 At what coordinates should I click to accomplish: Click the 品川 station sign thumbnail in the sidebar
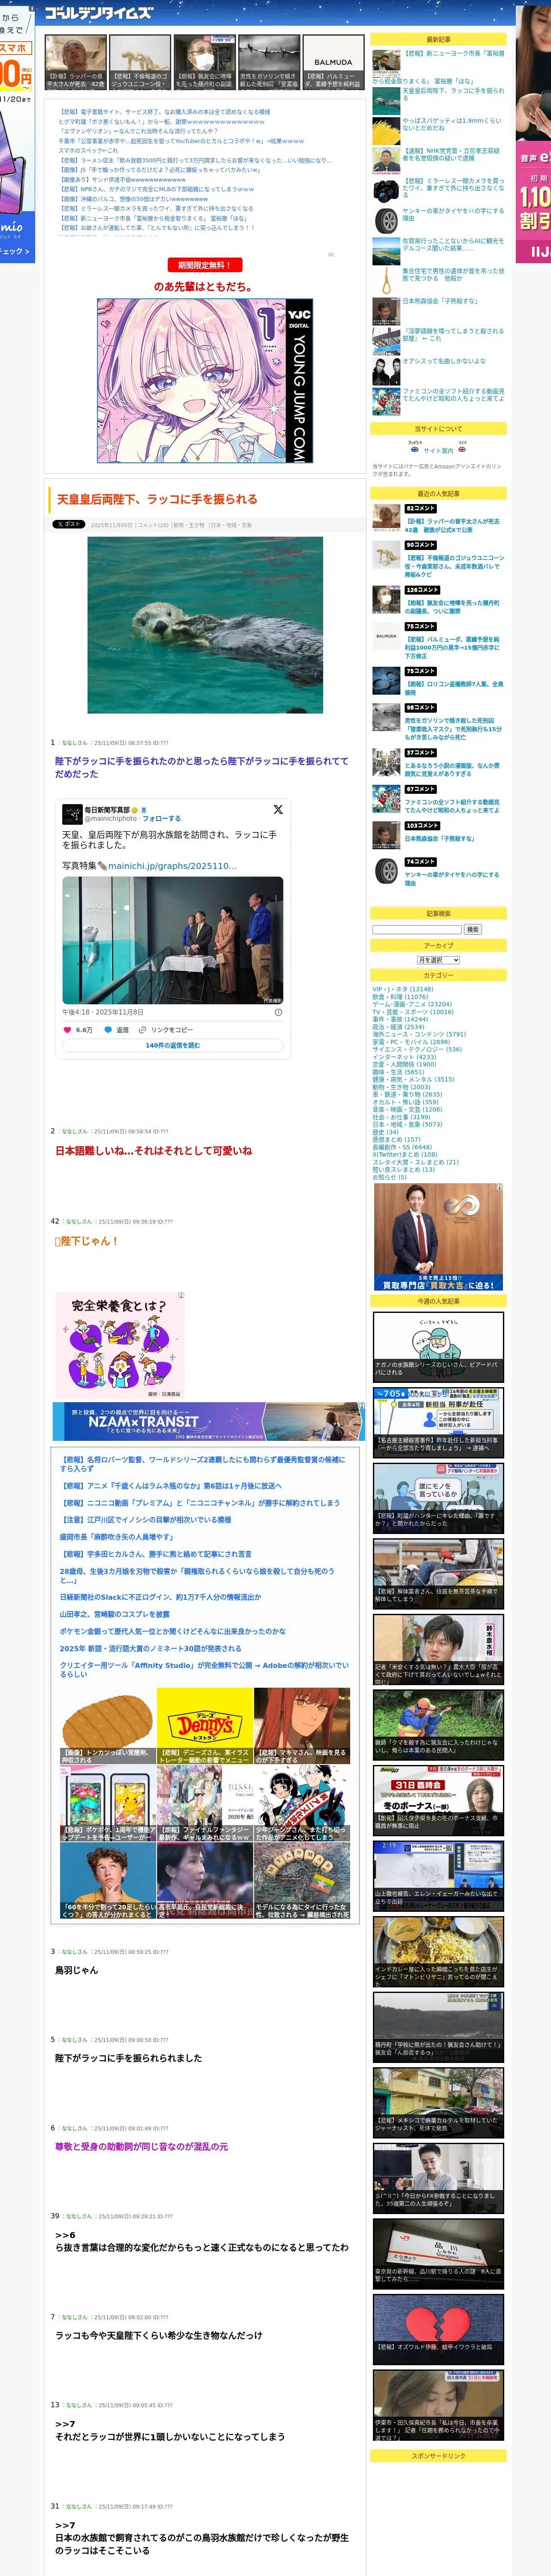438,2253
